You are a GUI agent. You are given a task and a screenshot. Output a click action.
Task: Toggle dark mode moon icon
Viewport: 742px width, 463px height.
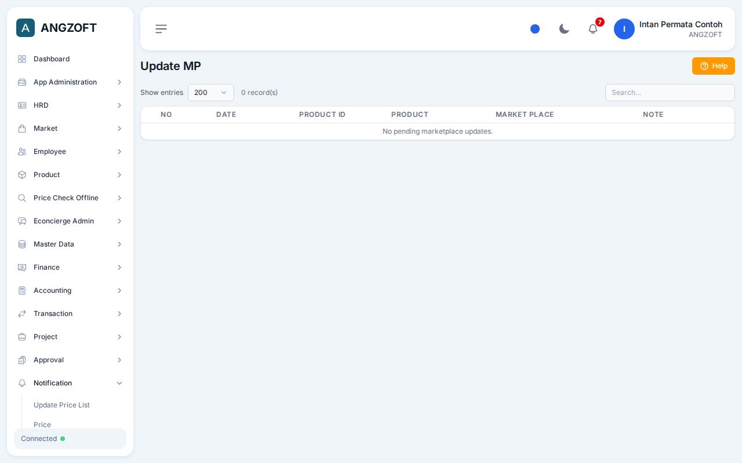coord(564,29)
